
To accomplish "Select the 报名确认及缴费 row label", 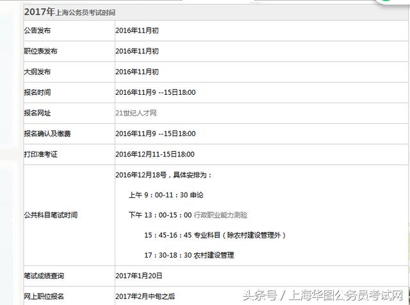I will coord(47,134).
